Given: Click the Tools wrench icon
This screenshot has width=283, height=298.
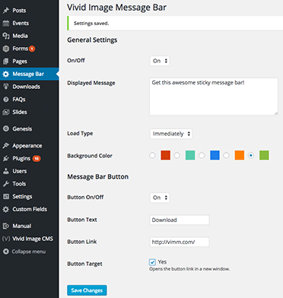Looking at the screenshot, I should pyautogui.click(x=6, y=184).
